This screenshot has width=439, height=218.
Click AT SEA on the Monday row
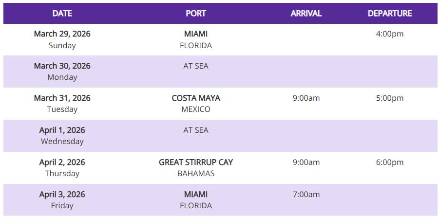coord(196,66)
